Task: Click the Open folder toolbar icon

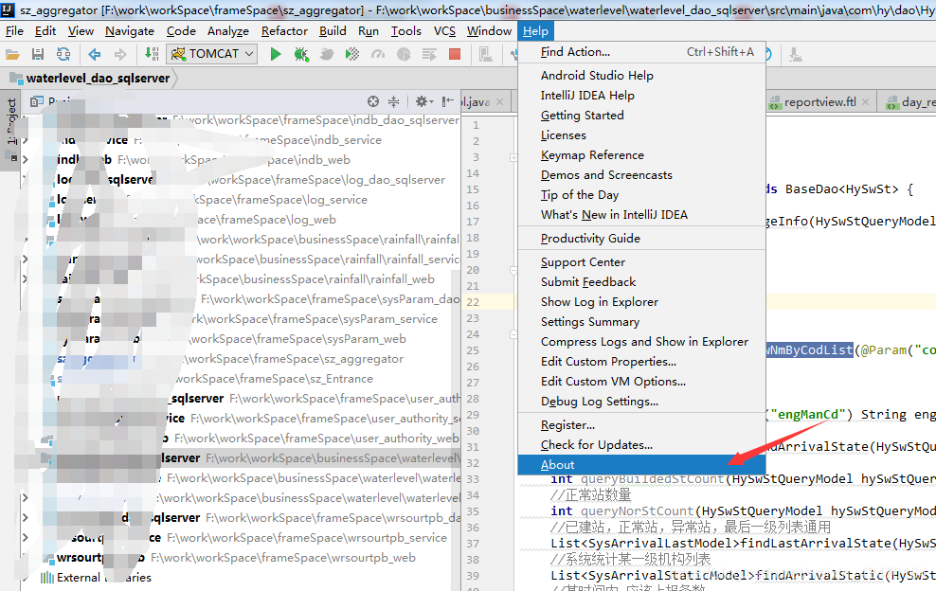Action: tap(12, 54)
